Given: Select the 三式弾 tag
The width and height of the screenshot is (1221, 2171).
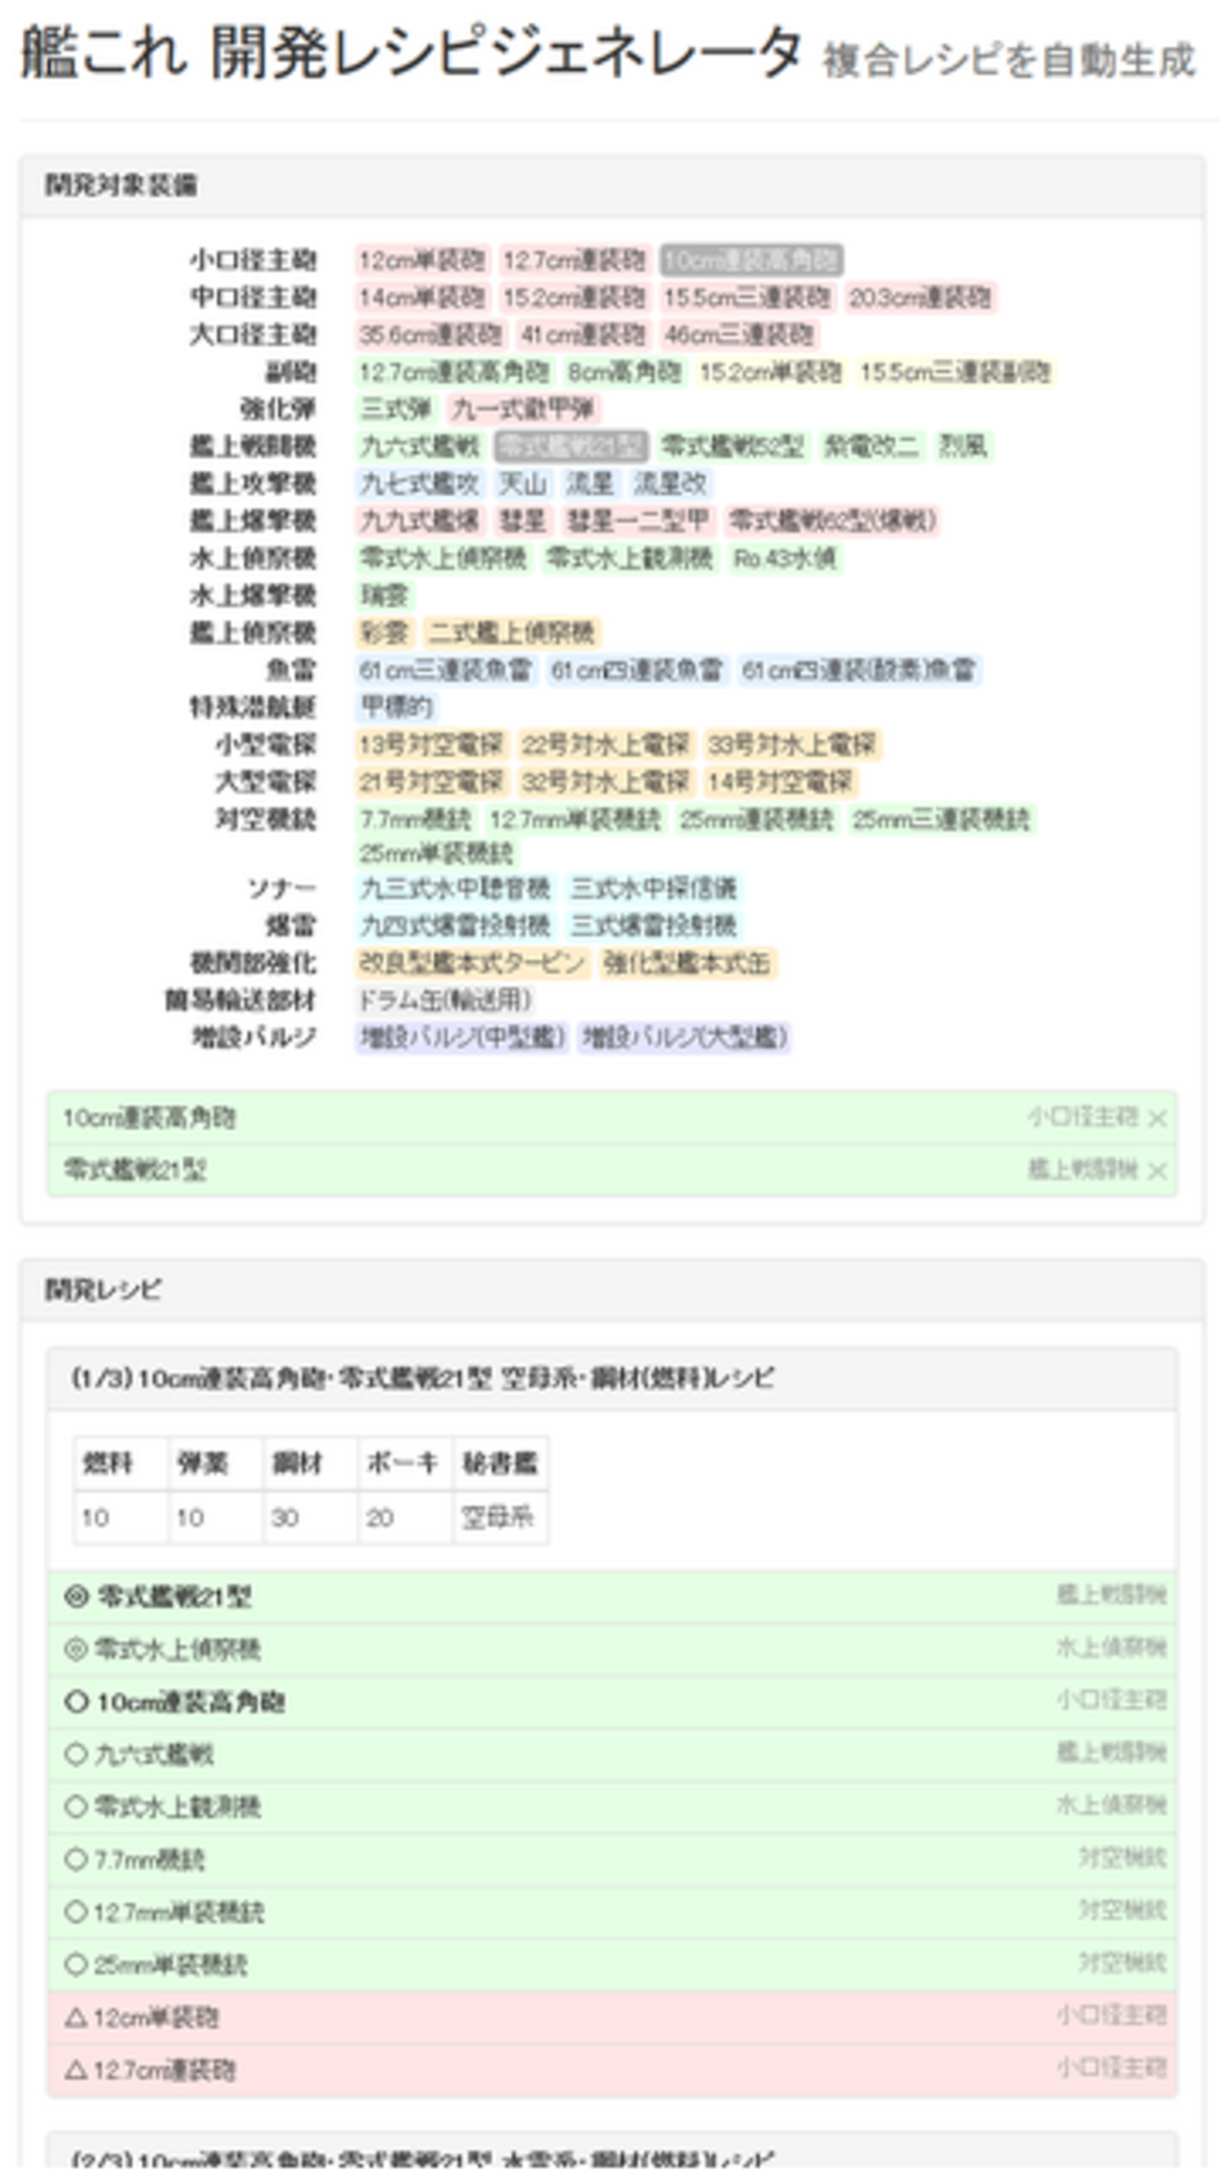Looking at the screenshot, I should 395,410.
